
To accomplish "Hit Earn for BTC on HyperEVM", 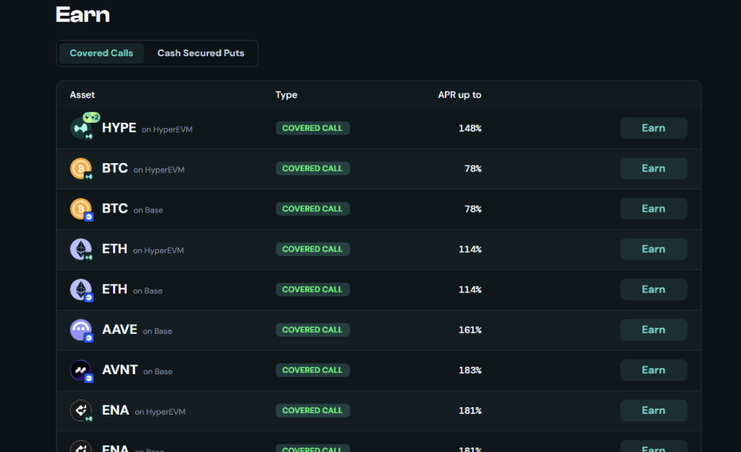I will click(x=653, y=168).
